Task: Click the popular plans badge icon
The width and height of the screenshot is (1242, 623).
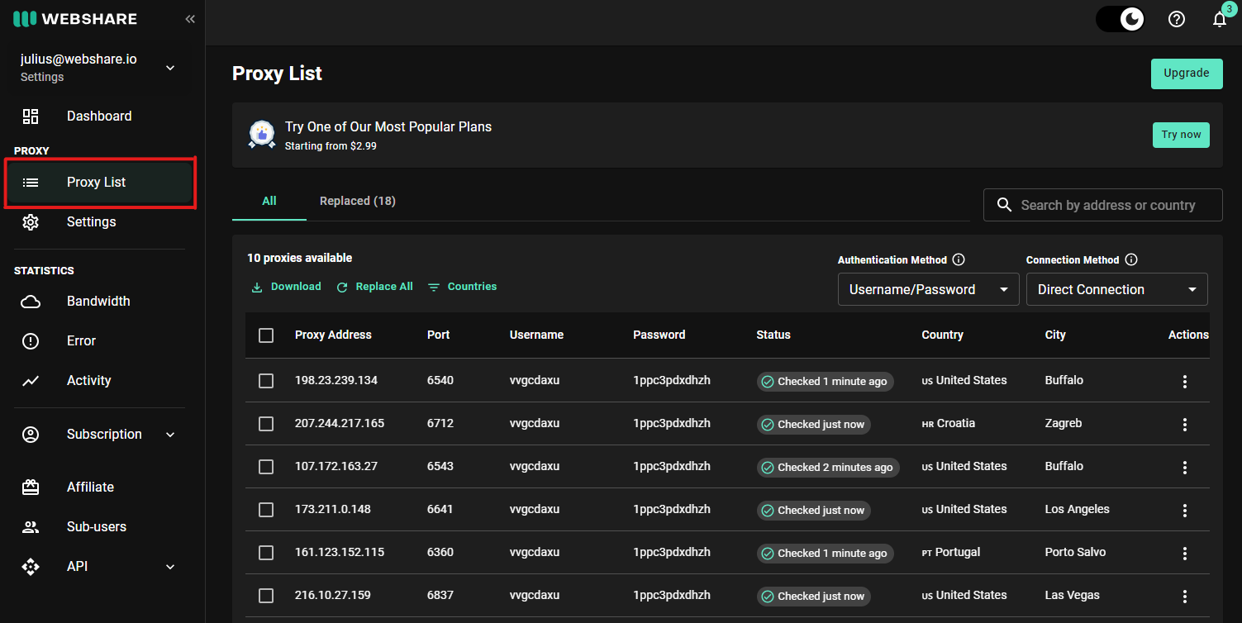Action: [x=262, y=135]
